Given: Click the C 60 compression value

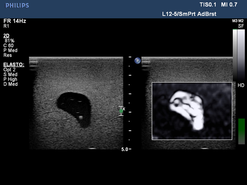Looking at the screenshot, I should 8,45.
